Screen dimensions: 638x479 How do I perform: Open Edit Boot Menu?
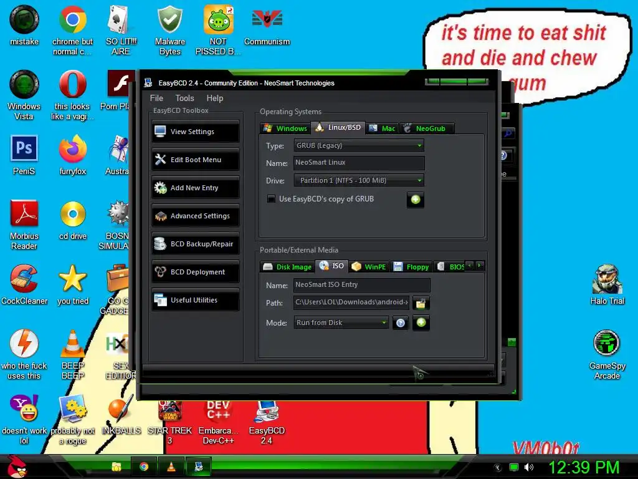tap(196, 160)
